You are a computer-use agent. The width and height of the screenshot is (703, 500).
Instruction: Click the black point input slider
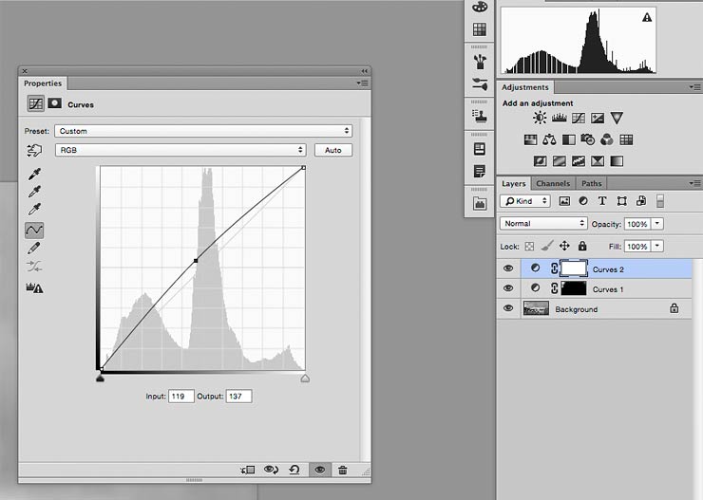100,379
